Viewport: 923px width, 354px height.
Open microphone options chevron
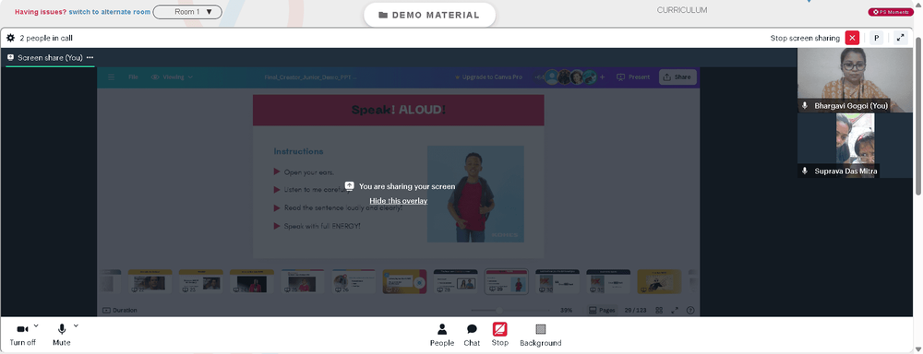[76, 325]
